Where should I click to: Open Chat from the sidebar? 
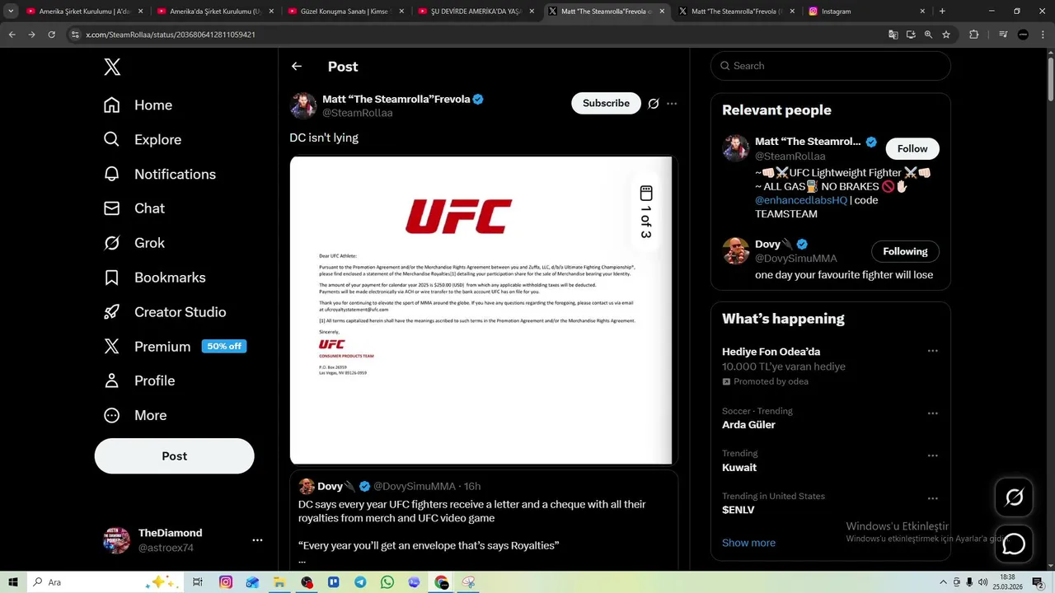[x=134, y=208]
